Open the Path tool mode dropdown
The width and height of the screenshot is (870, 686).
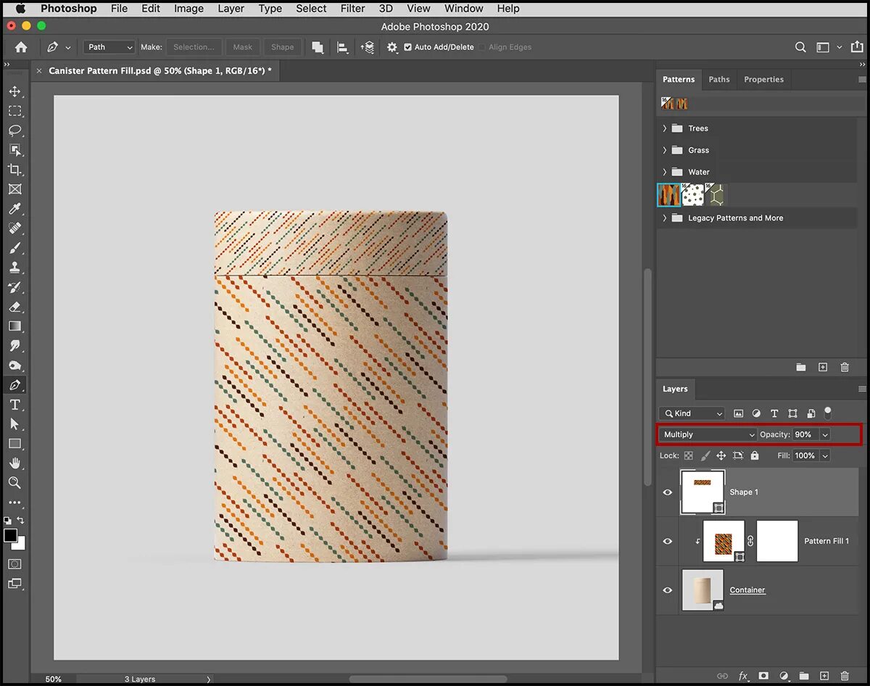point(109,47)
